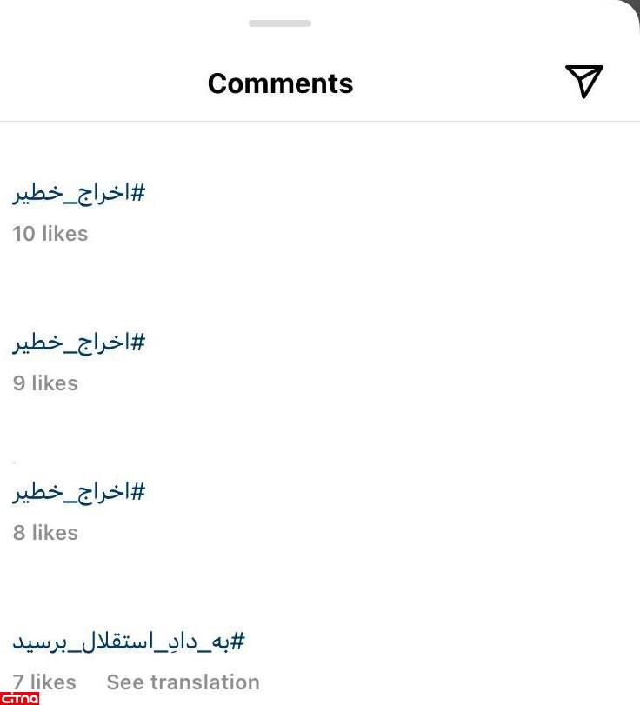The height and width of the screenshot is (705, 640).
Task: Click the word استقلال in last hashtag
Action: [x=119, y=642]
